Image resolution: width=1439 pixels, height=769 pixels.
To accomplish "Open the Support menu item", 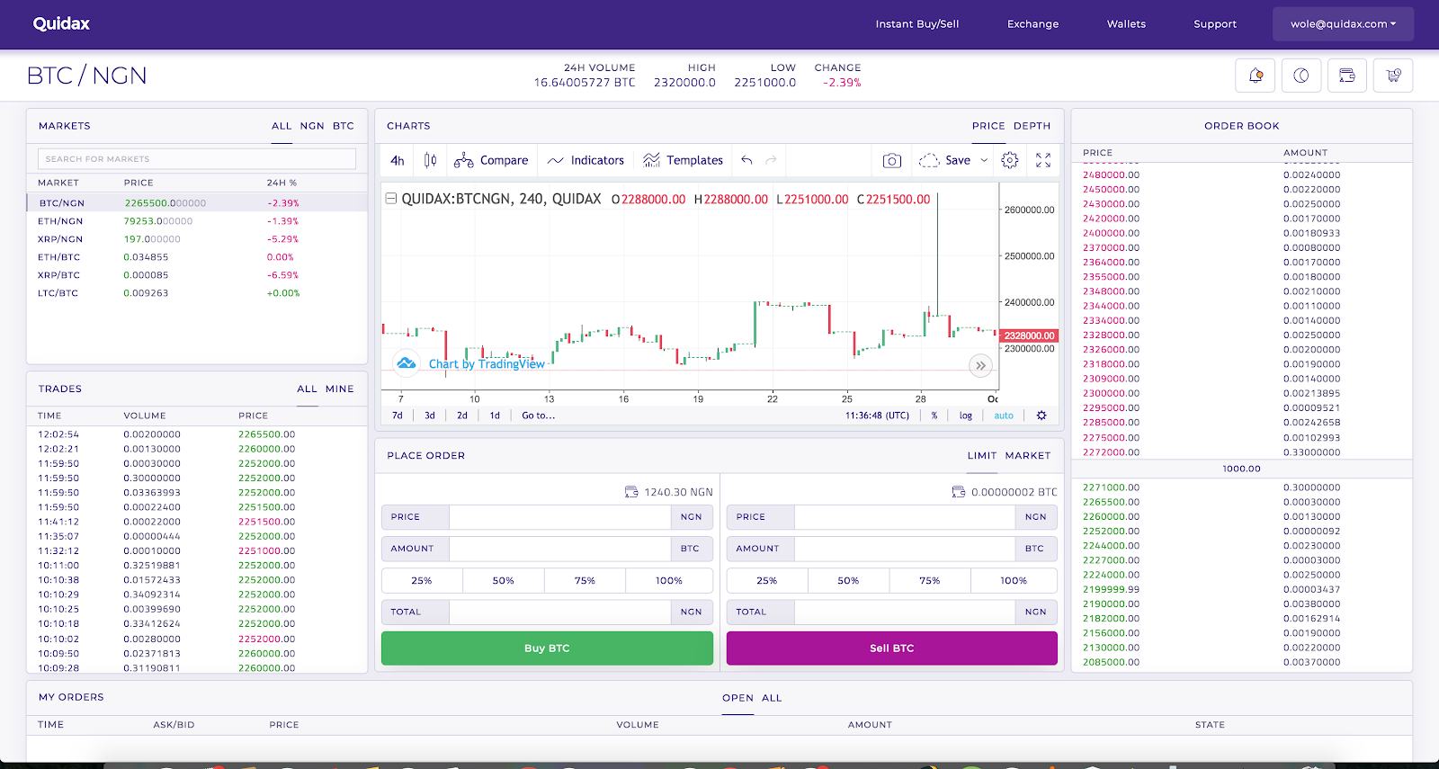I will point(1215,24).
